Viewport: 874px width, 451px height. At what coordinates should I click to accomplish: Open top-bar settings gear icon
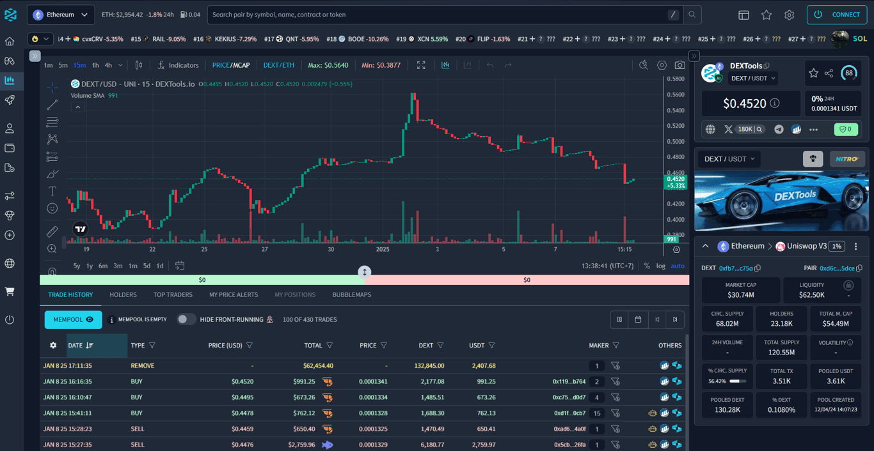coord(789,15)
